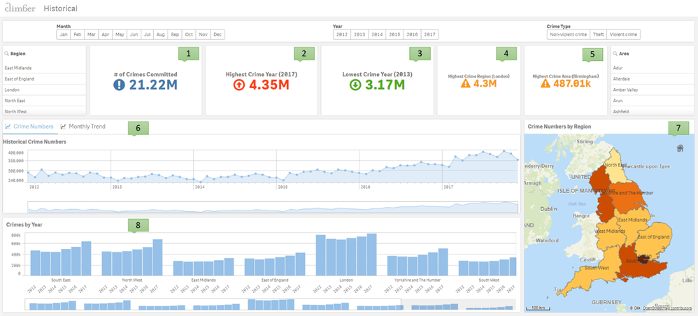Viewport: 698px width, 316px height.
Task: Select Theft crime type filter
Action: tap(598, 34)
